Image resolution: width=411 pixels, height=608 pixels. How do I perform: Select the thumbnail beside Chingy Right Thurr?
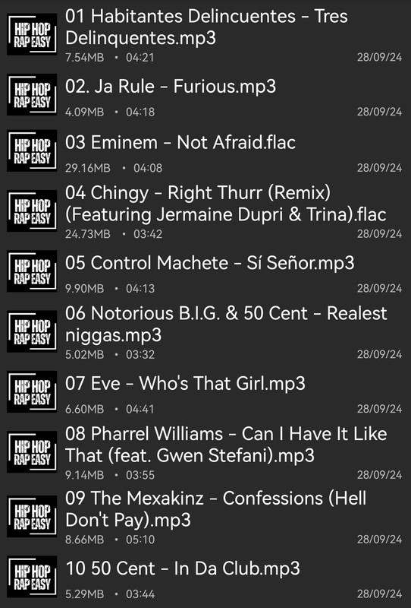pos(32,211)
